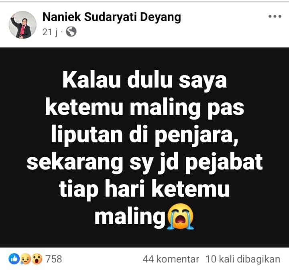
Task: Click the 'tiap hari ketemu' text line
Action: click(x=144, y=190)
